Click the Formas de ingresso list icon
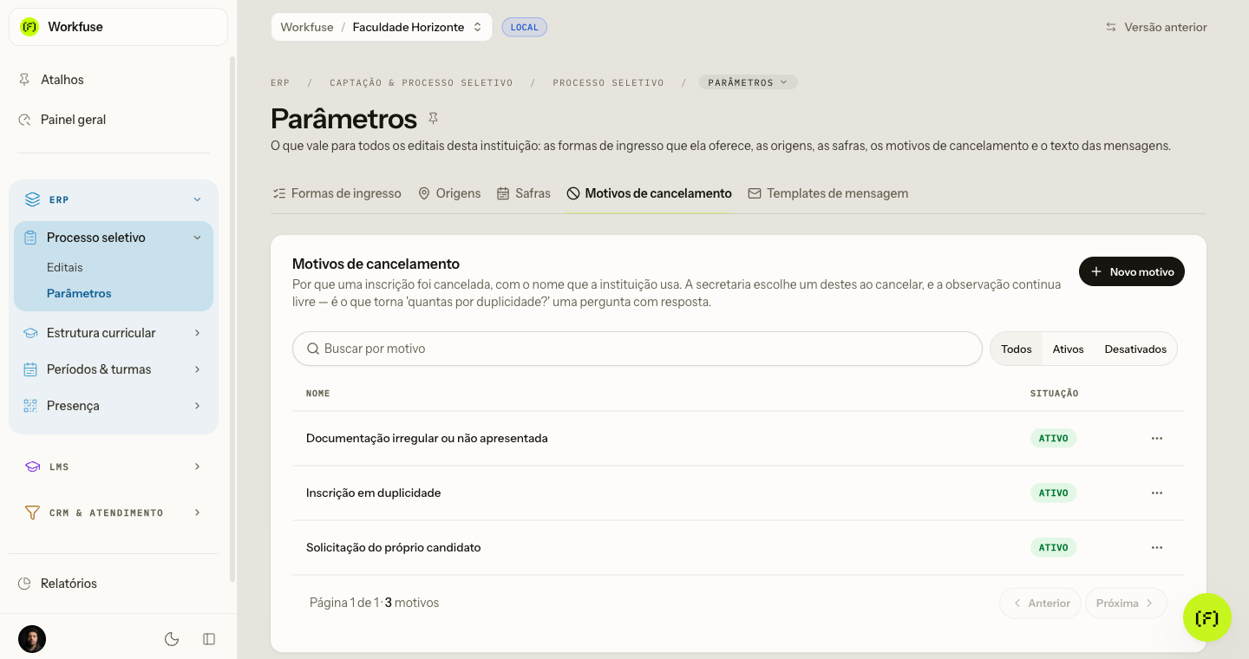 [x=279, y=193]
